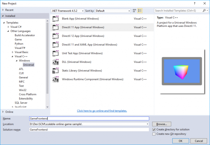Select Windows Runtime Component template icon

click(x=55, y=79)
